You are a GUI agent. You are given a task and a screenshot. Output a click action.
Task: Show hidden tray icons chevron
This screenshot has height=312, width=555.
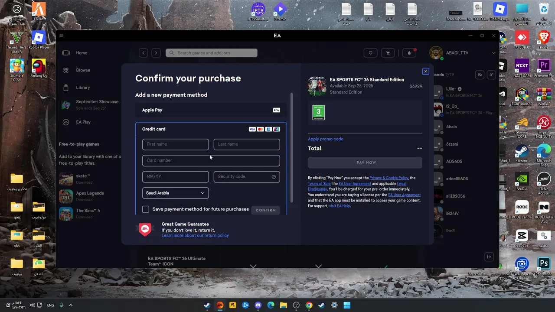point(71,305)
